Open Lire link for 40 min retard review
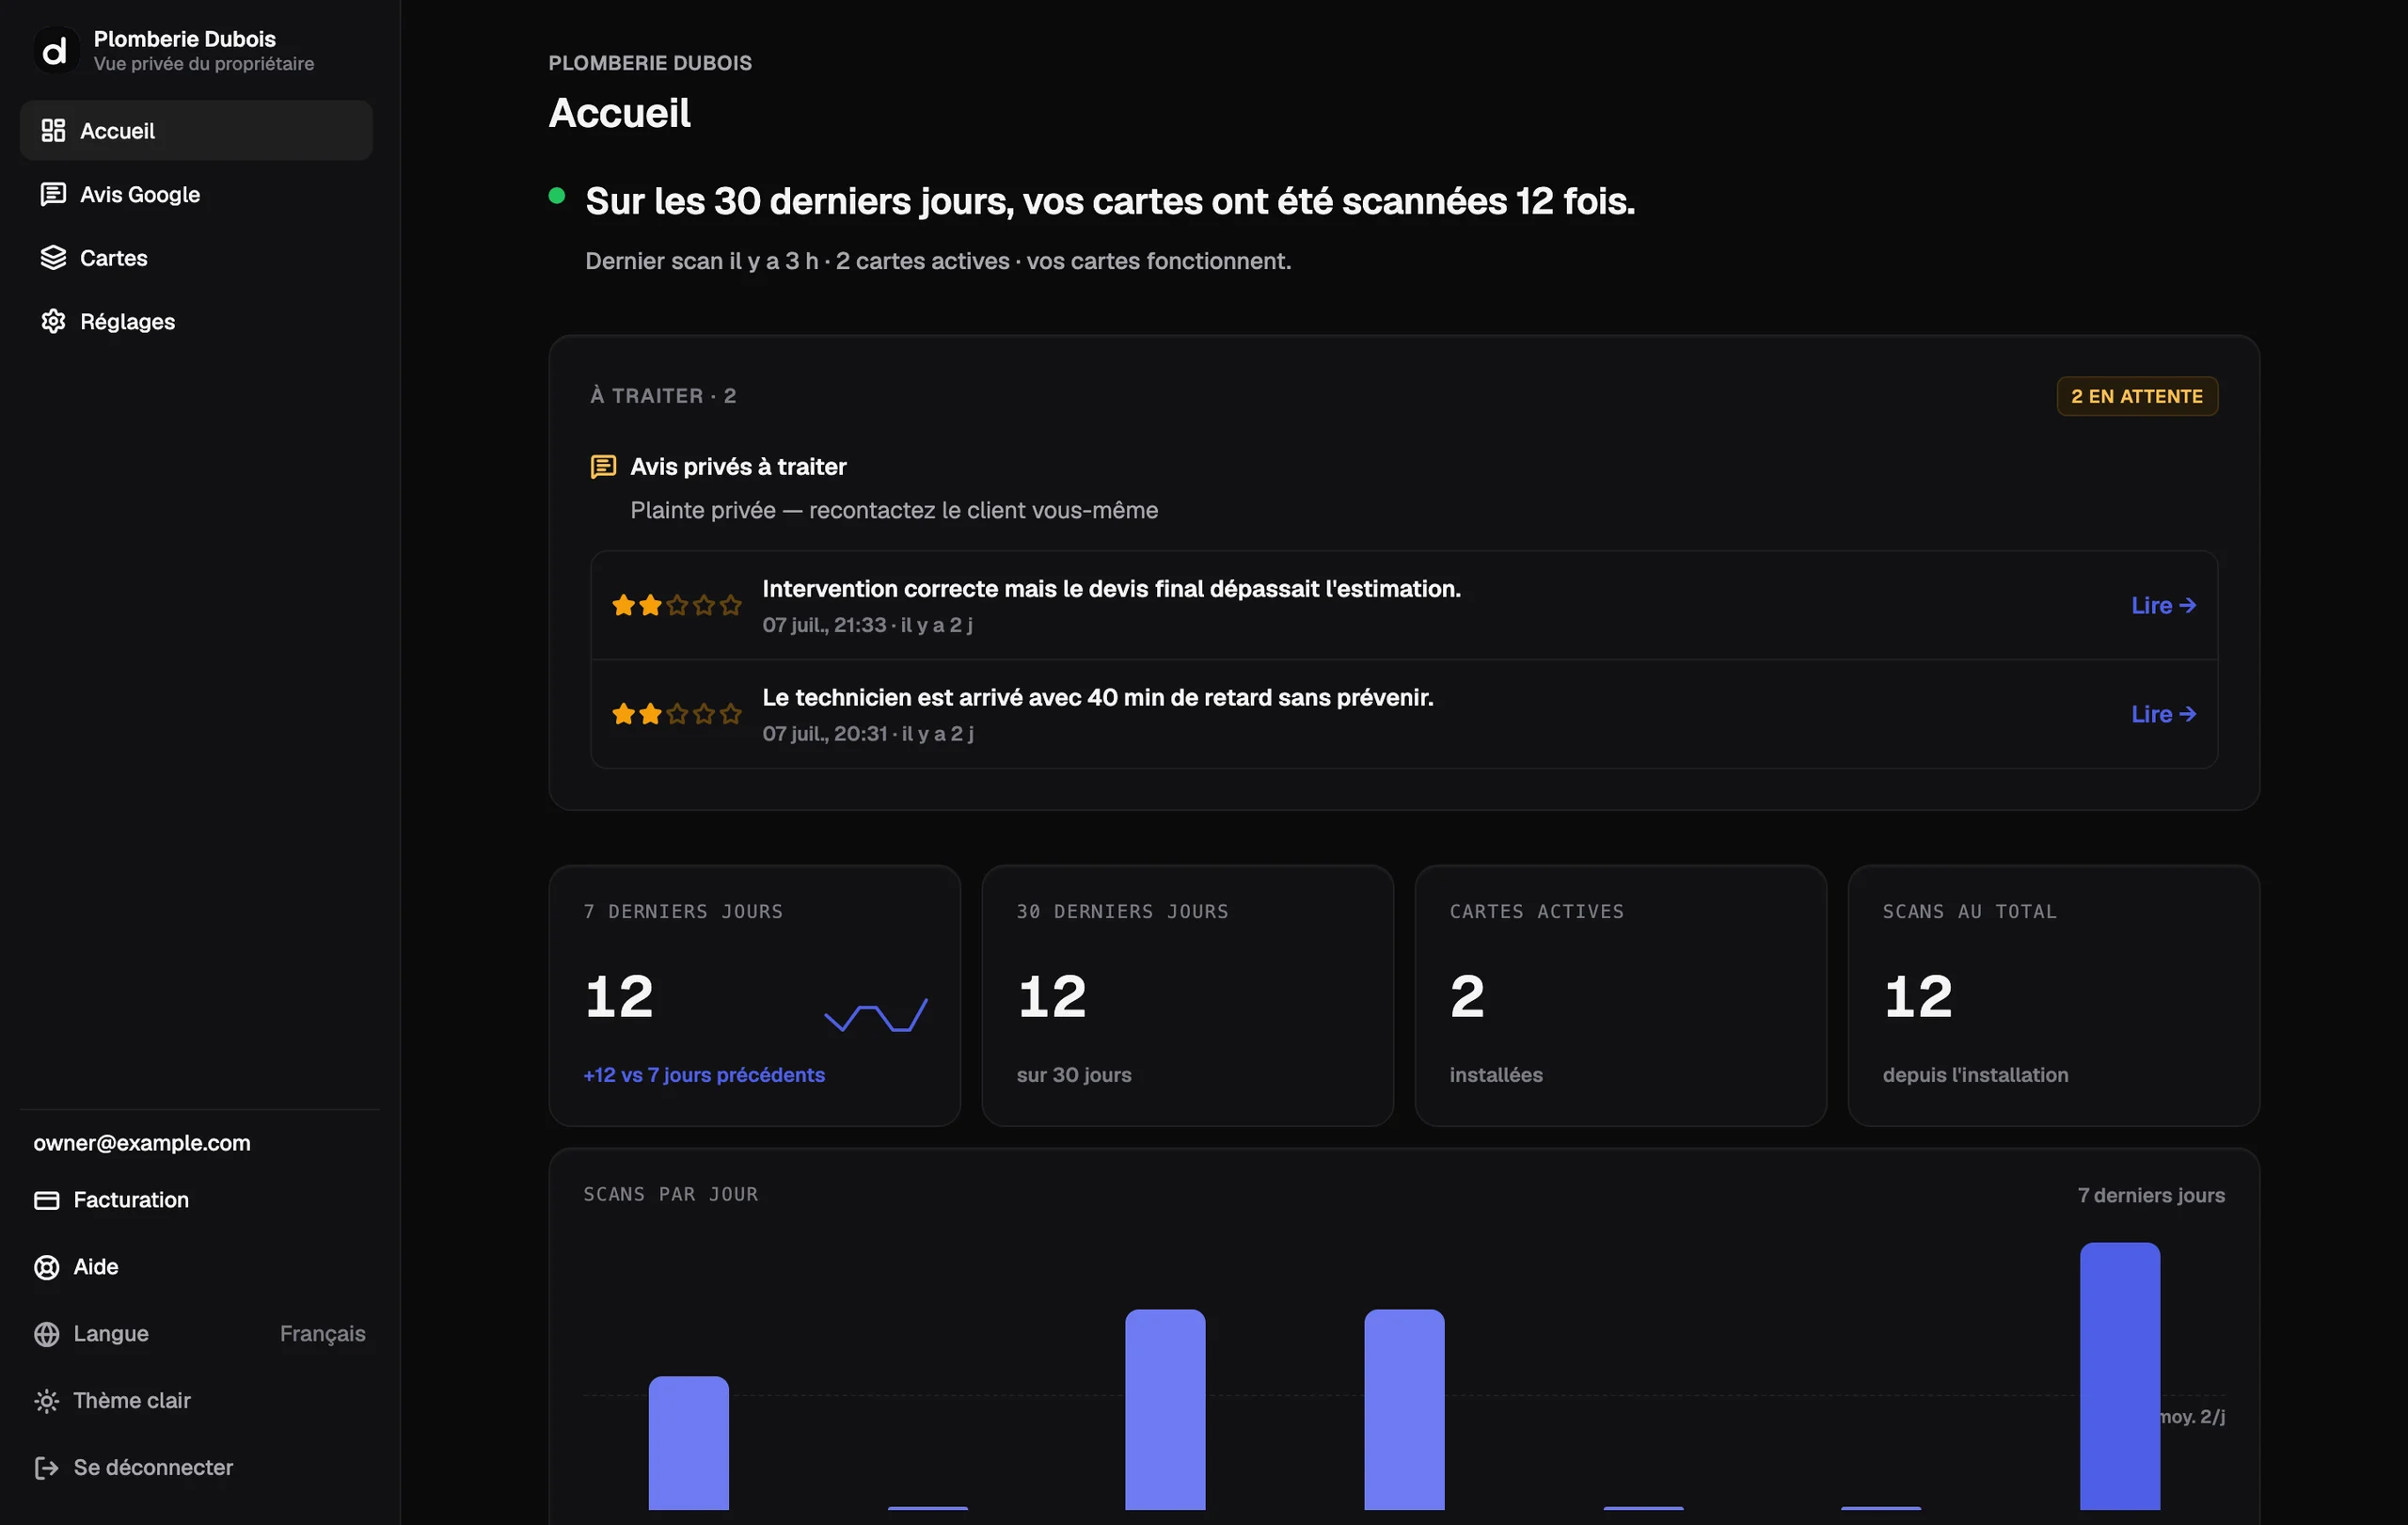Viewport: 2408px width, 1525px height. pyautogui.click(x=2163, y=714)
